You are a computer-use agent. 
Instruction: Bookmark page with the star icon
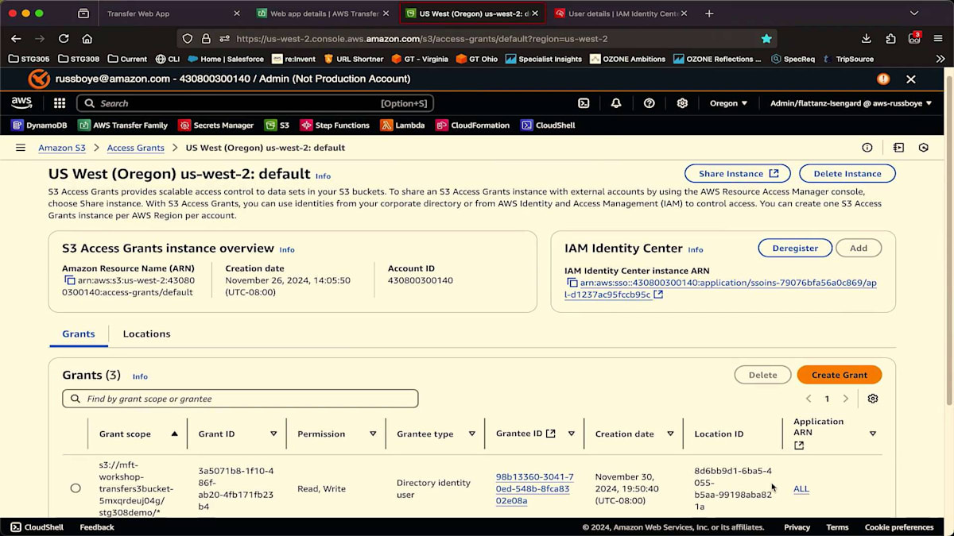(x=766, y=38)
